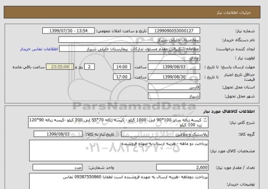
Task: Select the remaining days field showing 2
Action: click(x=89, y=67)
